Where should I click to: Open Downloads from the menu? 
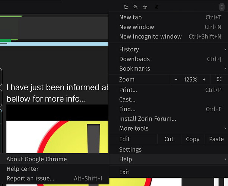point(168,59)
